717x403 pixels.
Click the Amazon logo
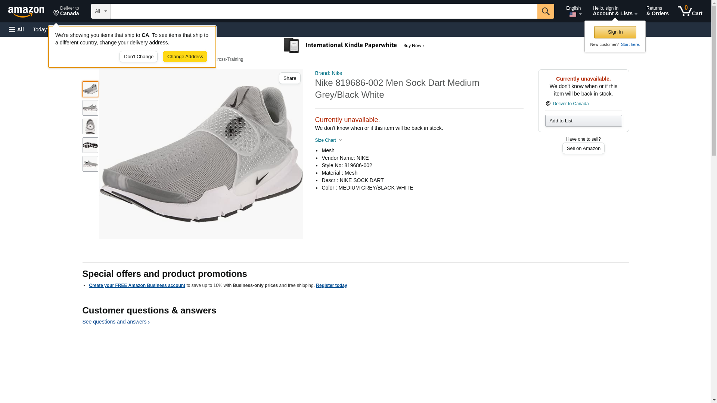point(26,12)
